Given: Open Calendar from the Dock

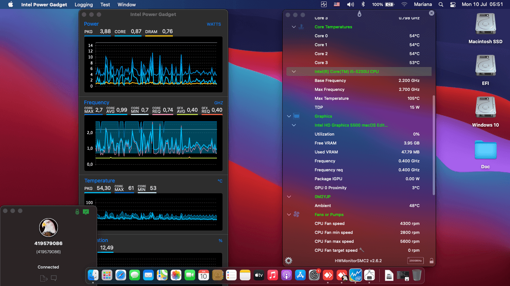Looking at the screenshot, I should click(203, 275).
